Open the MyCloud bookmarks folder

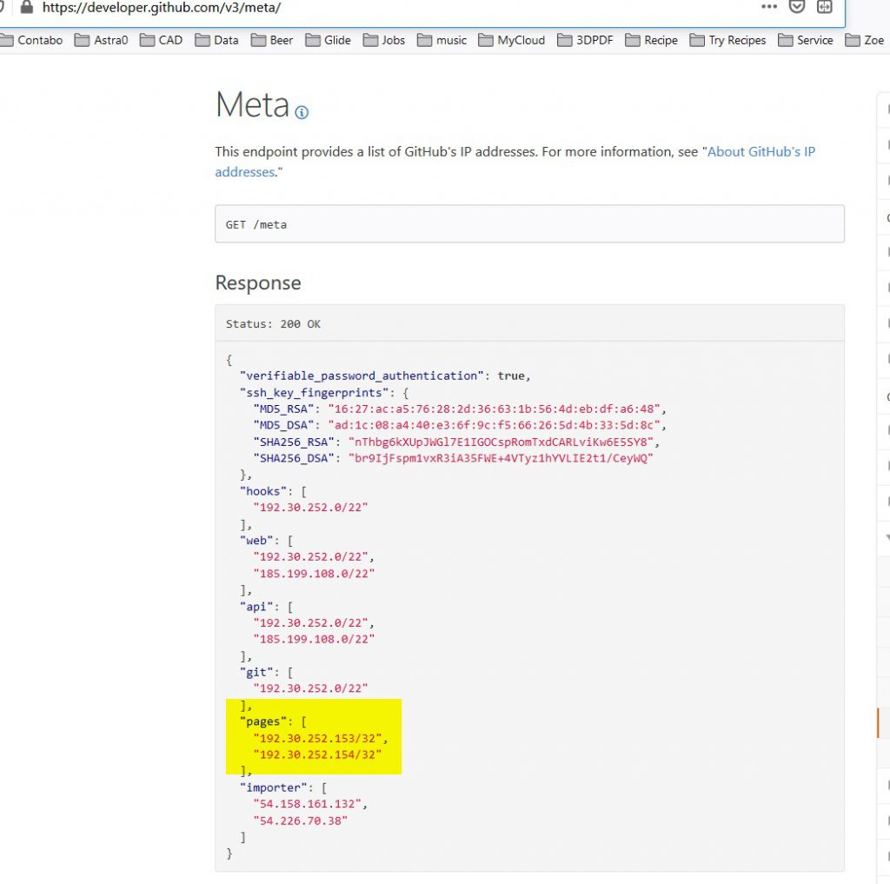pyautogui.click(x=520, y=40)
